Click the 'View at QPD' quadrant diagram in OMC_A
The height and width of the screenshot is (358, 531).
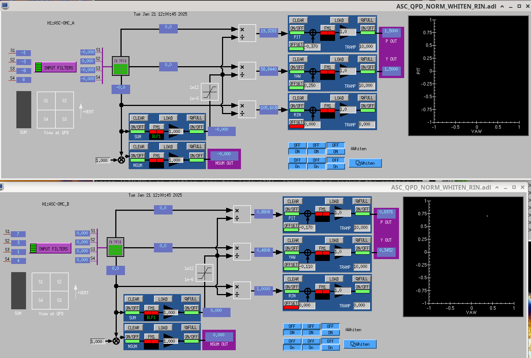[x=55, y=110]
